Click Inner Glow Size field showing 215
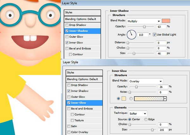Viewport: 190px width, 135px height. point(163,130)
